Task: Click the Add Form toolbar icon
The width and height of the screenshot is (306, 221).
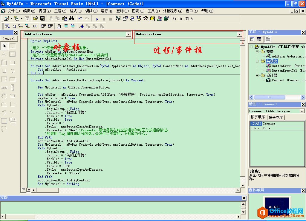Action: tap(17, 18)
